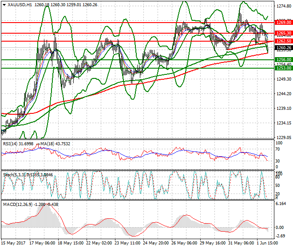293x248 pixels.
Task: Click the RSI 30 level scale value
Action: click(x=277, y=161)
